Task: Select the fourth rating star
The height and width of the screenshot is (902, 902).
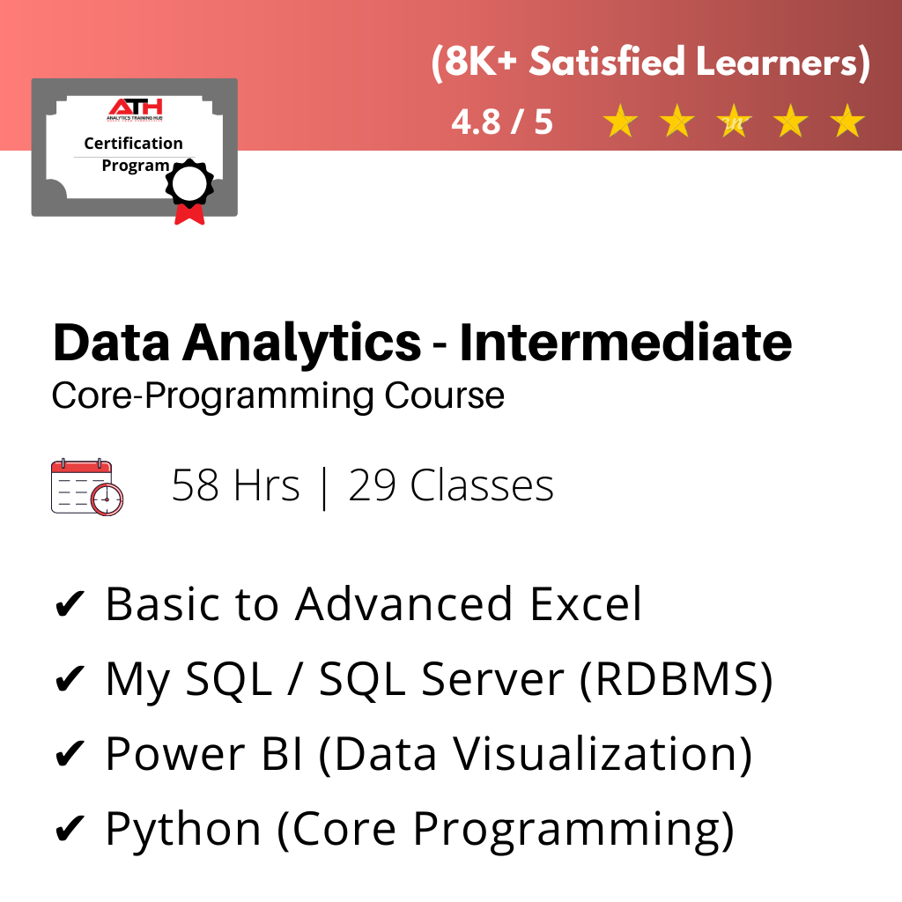Action: [790, 122]
